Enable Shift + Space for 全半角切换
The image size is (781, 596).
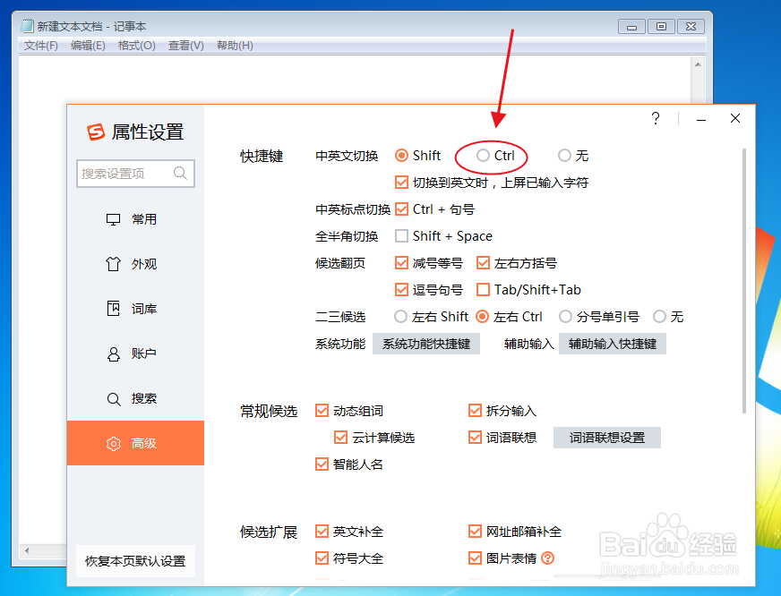pos(400,235)
